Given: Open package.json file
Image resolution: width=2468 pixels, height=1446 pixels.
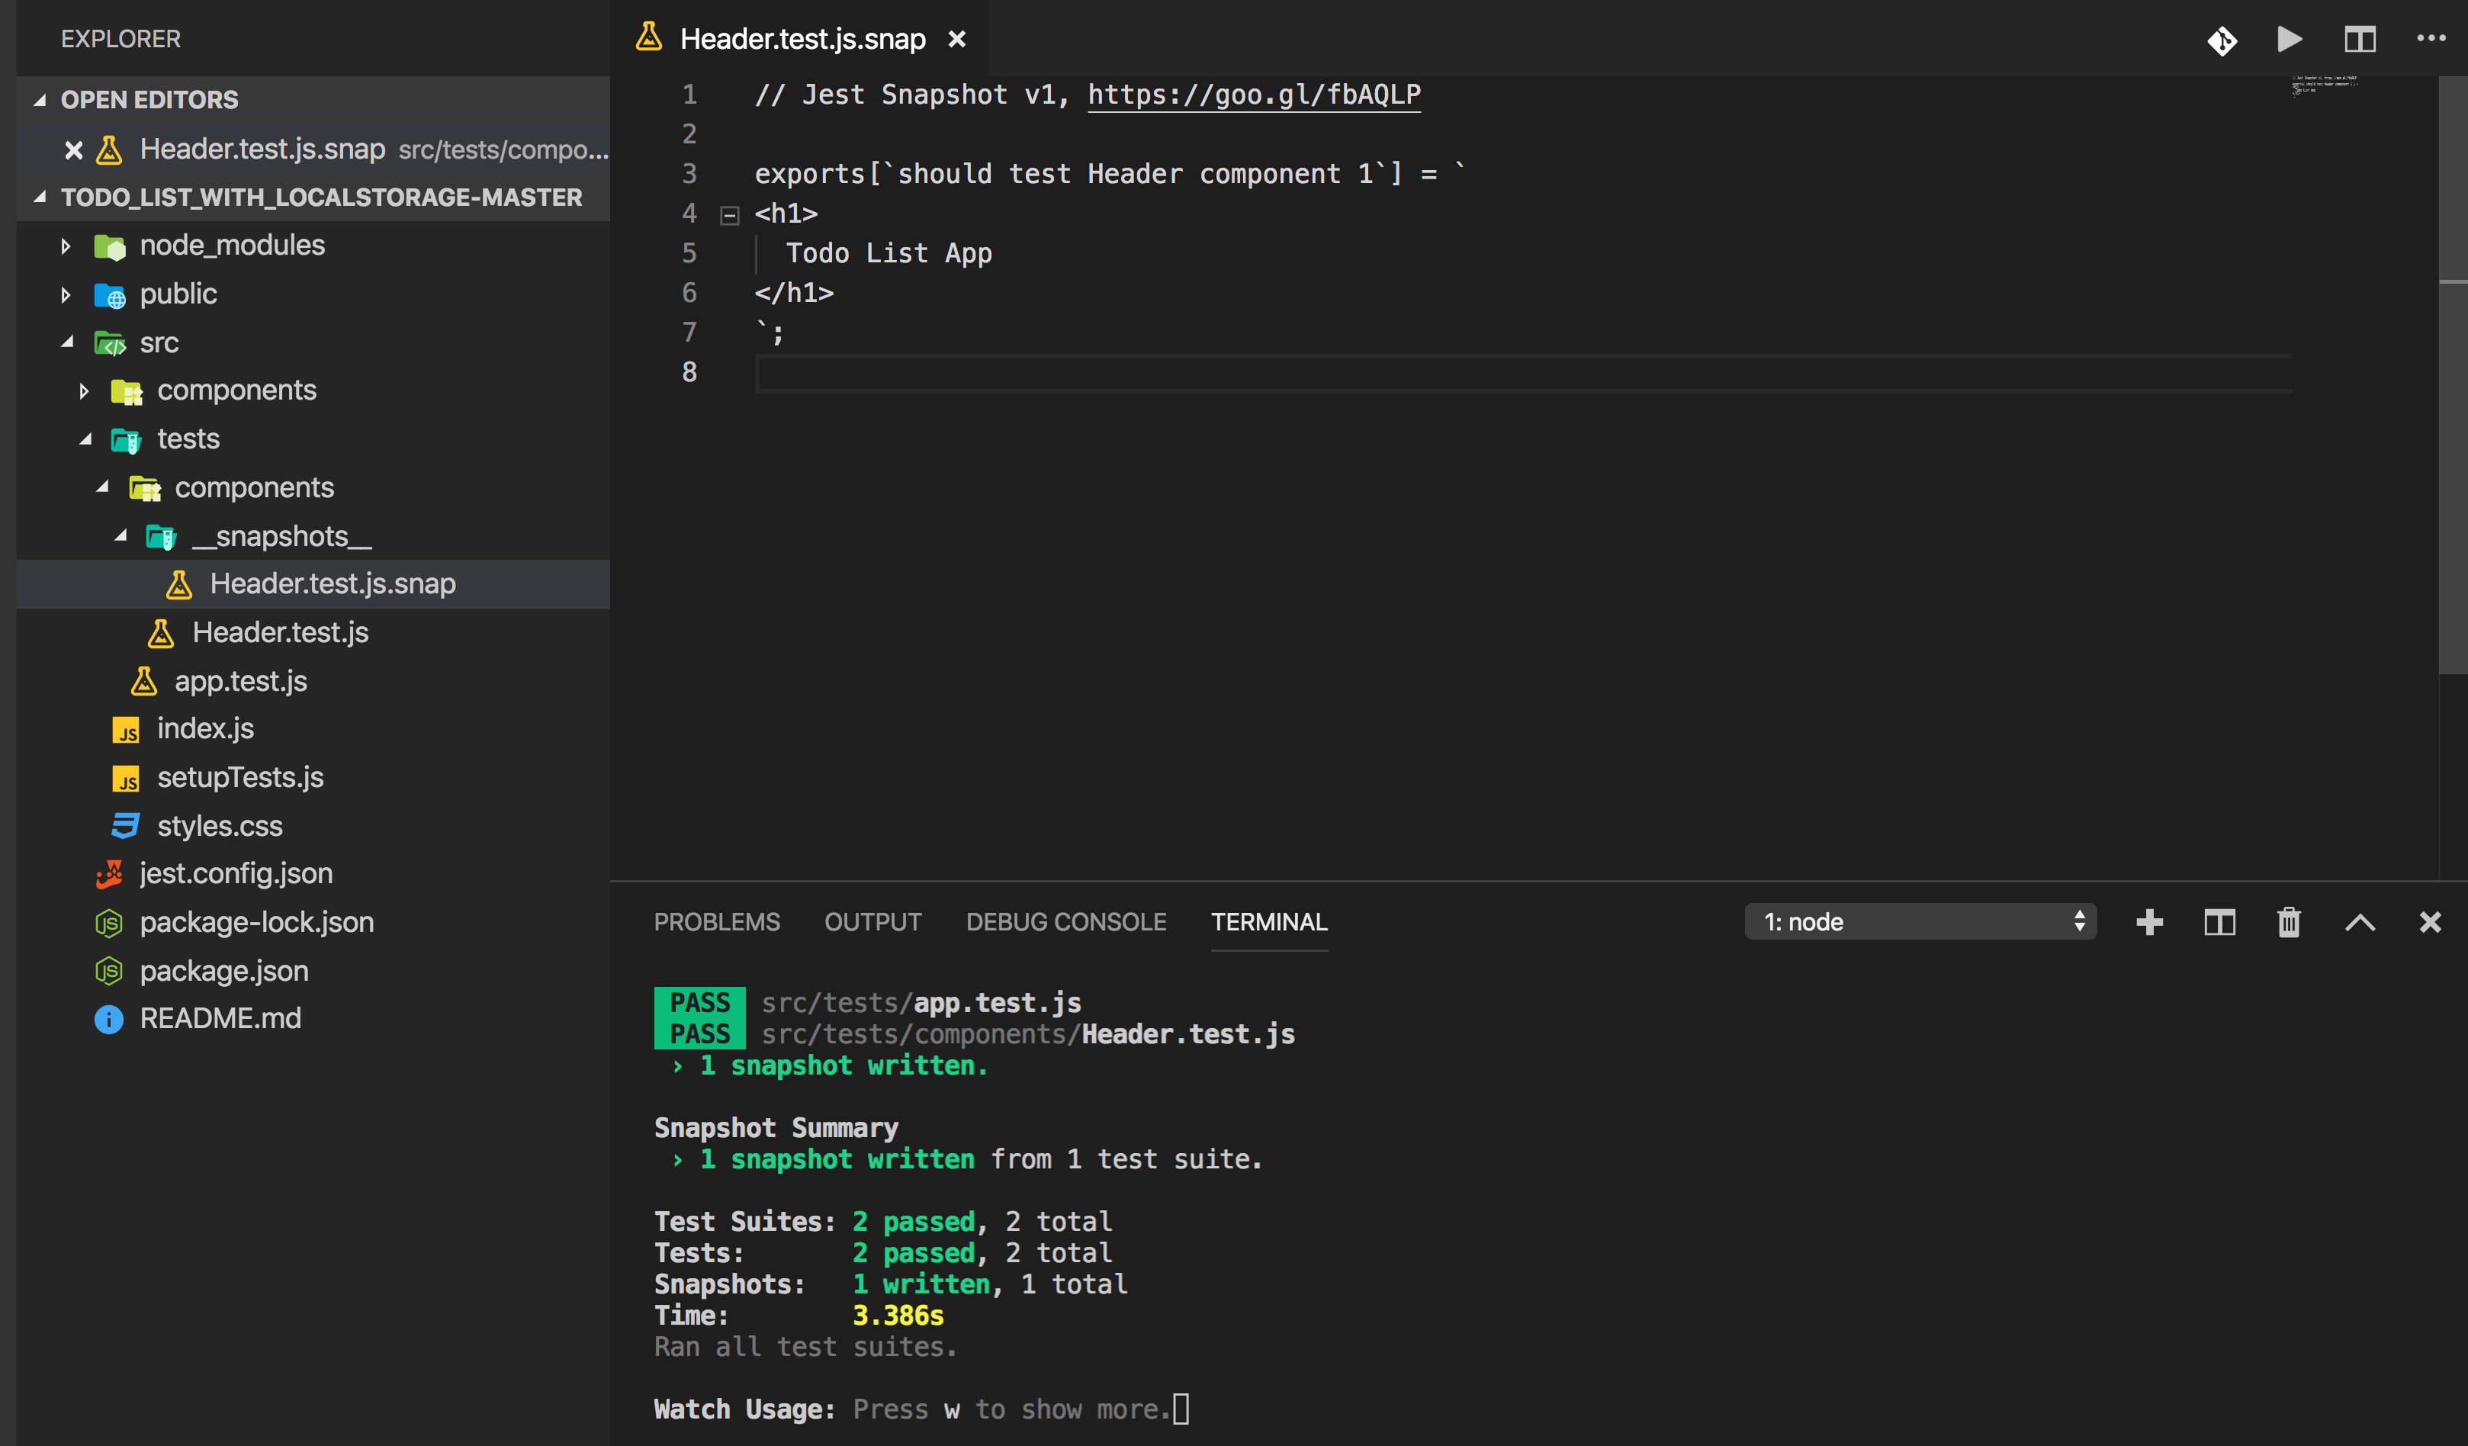Looking at the screenshot, I should 224,971.
